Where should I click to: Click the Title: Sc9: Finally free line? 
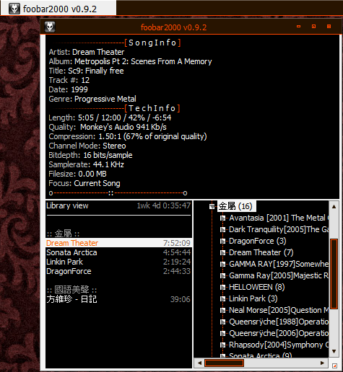tap(86, 71)
